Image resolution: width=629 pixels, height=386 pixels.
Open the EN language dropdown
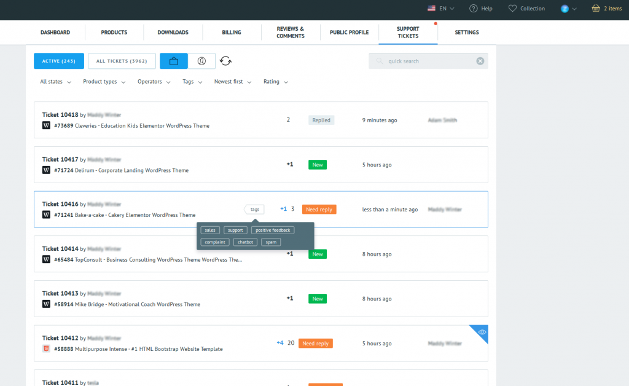point(440,9)
